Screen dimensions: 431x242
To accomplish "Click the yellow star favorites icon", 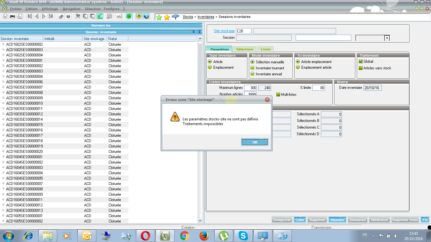I will coord(167,17).
